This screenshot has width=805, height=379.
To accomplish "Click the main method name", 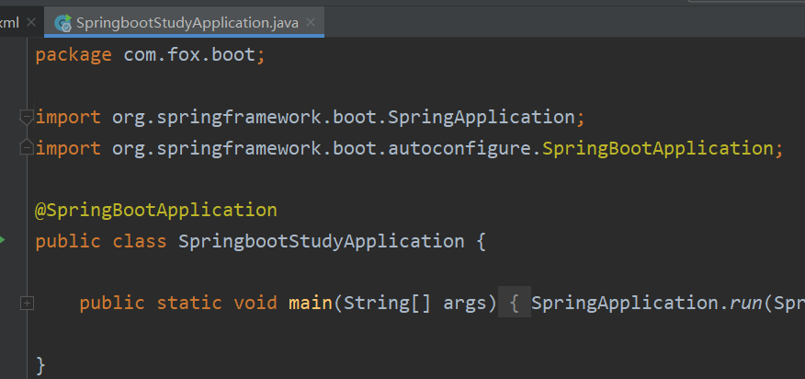I will point(311,303).
